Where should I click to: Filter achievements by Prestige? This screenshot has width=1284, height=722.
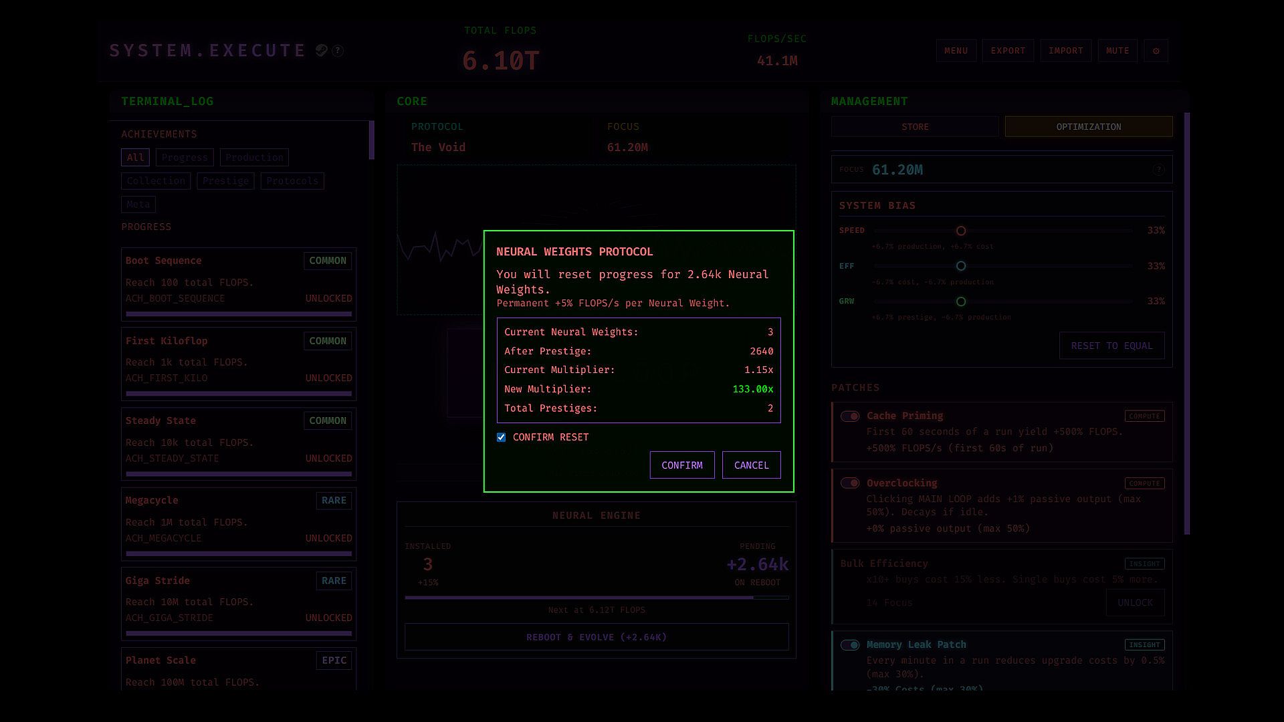click(225, 181)
